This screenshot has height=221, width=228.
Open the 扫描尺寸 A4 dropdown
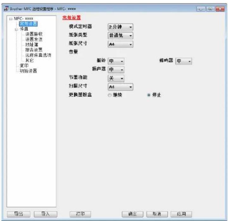tap(120, 87)
